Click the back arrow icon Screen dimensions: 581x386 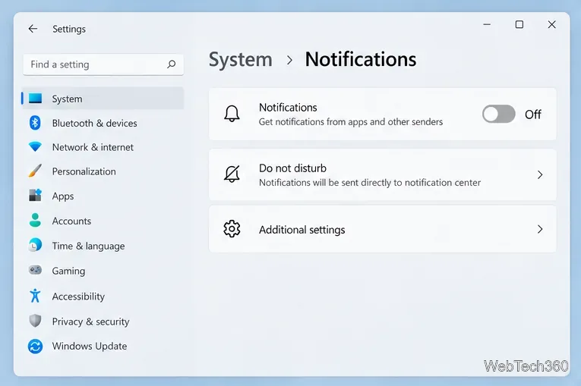tap(33, 29)
